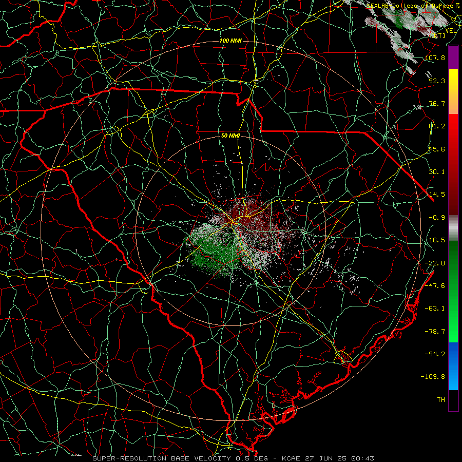Select the -94.2 legend value

pos(435,354)
